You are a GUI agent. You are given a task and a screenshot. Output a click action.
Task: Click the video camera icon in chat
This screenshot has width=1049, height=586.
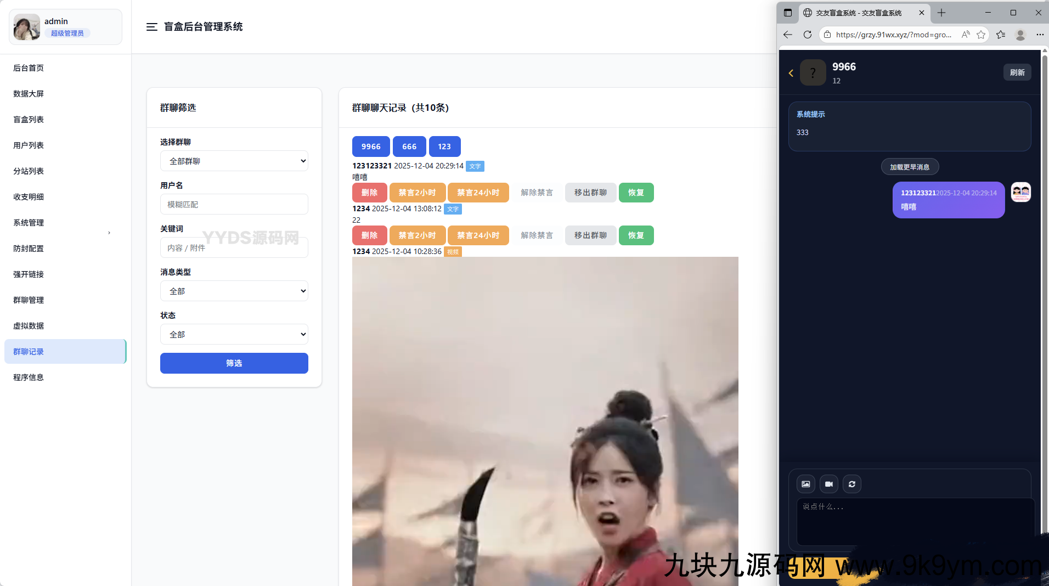click(828, 484)
